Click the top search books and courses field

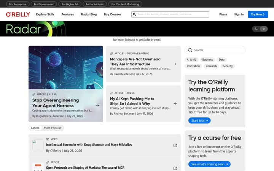(x=170, y=14)
